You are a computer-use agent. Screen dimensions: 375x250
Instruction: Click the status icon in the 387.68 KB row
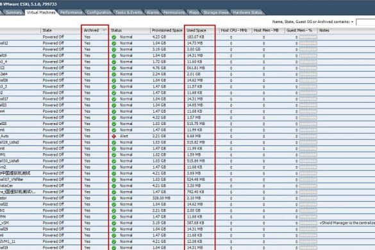coord(114,223)
